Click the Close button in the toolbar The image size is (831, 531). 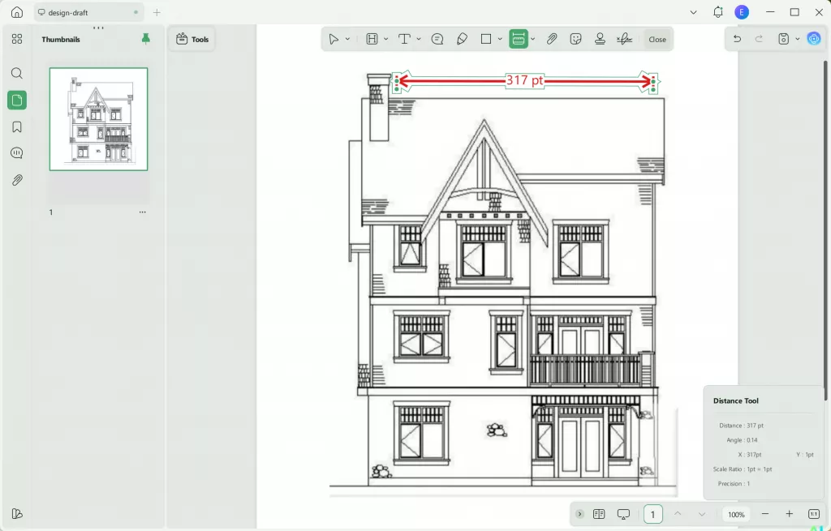point(657,39)
